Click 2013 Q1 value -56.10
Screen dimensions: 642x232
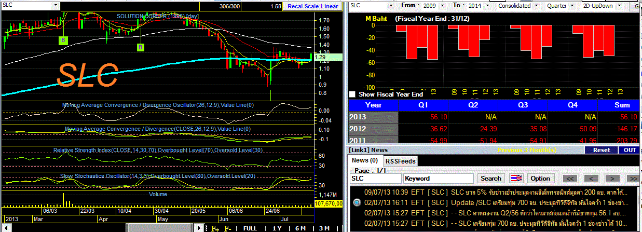pos(436,117)
